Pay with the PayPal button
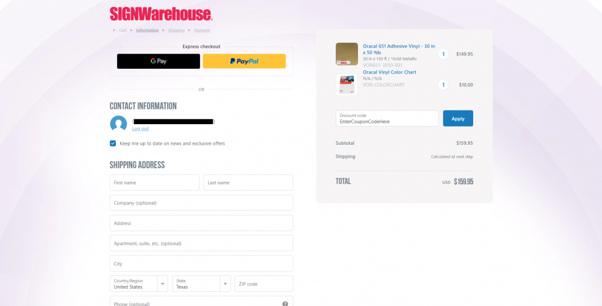Image resolution: width=602 pixels, height=306 pixels. tap(244, 61)
